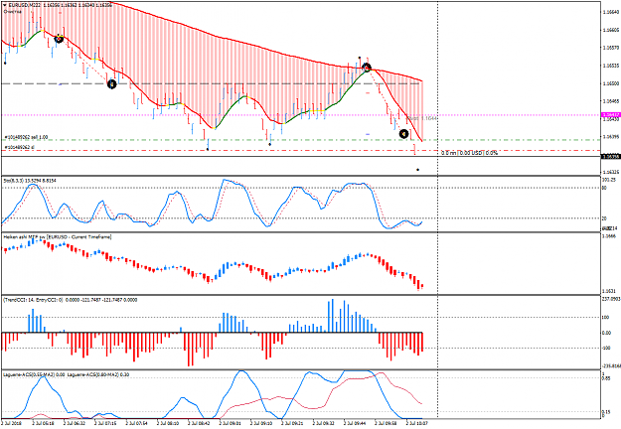Click the 'Laguerre-ACS(0.80-MA2) 0.30' label
The width and height of the screenshot is (621, 429).
point(98,374)
